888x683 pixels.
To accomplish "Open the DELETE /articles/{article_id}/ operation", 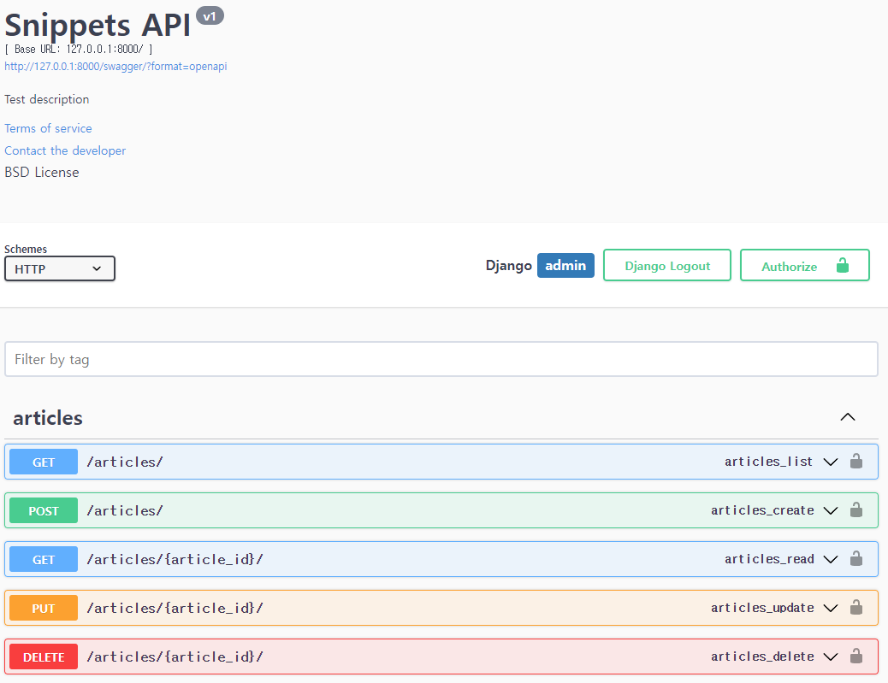I will click(x=441, y=657).
